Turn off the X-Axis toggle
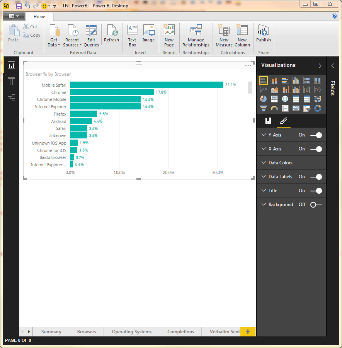 [x=316, y=149]
